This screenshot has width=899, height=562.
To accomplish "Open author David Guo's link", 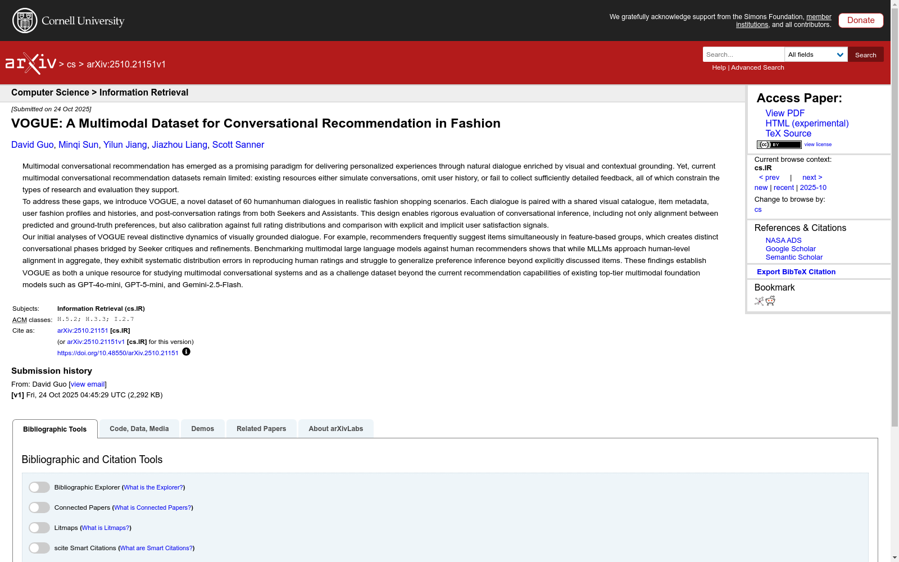I will [33, 144].
